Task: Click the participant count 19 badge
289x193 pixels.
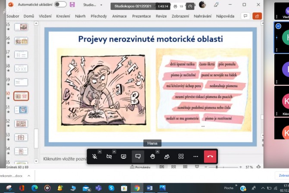Action: (178, 6)
